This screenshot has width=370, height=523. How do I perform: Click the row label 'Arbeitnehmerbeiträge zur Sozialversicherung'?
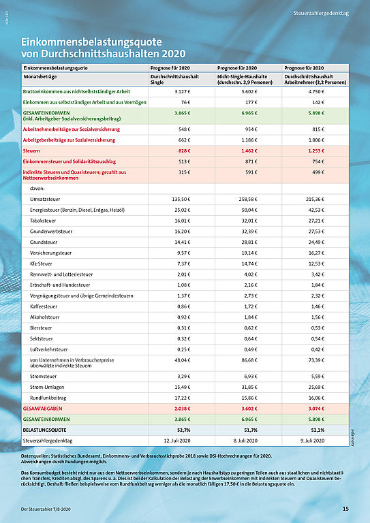(72, 129)
